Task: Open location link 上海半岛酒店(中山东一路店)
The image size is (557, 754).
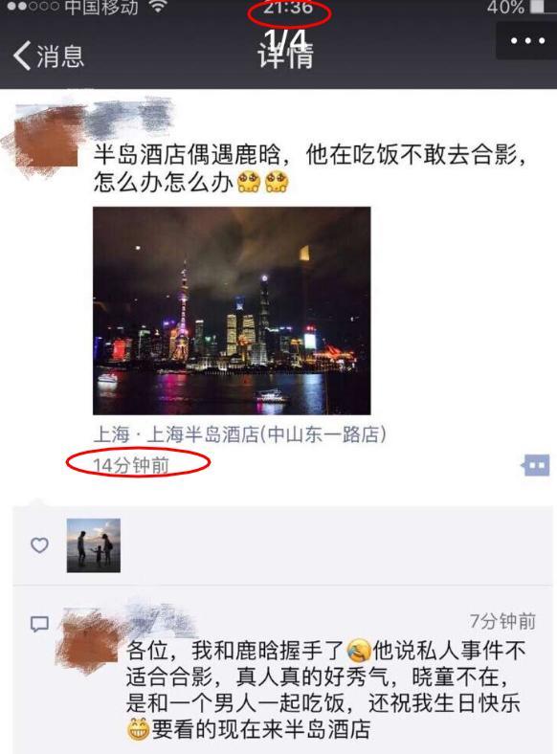Action: click(239, 434)
